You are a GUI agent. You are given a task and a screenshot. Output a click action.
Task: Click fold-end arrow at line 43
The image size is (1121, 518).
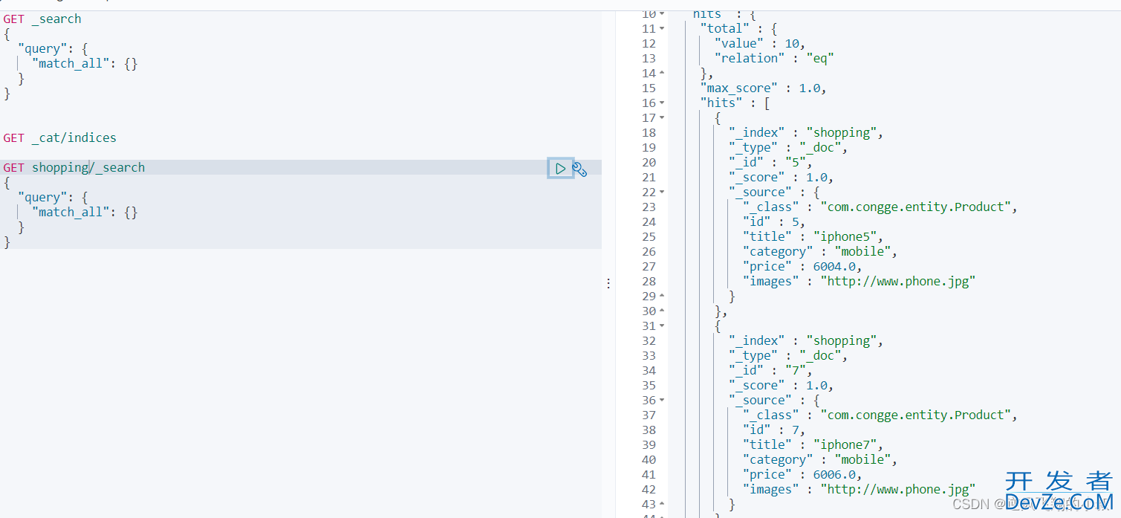662,505
